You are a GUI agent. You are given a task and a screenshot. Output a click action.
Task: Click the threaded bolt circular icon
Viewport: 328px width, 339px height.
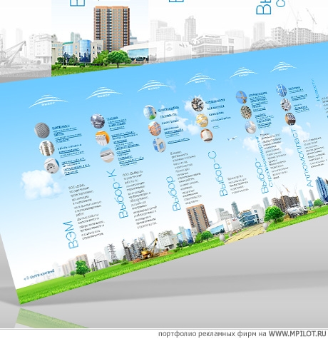pyautogui.click(x=47, y=148)
